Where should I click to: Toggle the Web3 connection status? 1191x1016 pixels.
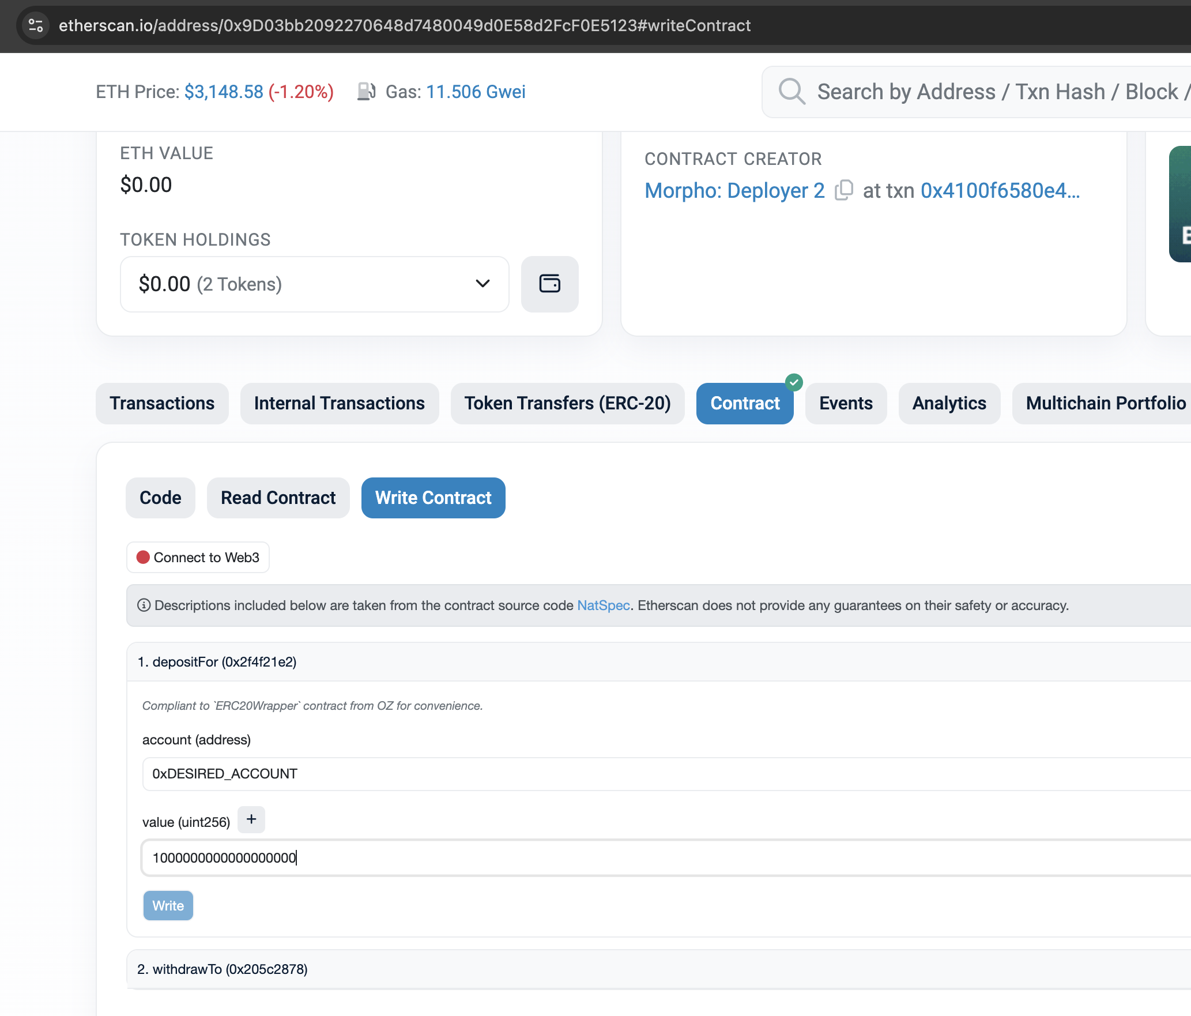198,557
